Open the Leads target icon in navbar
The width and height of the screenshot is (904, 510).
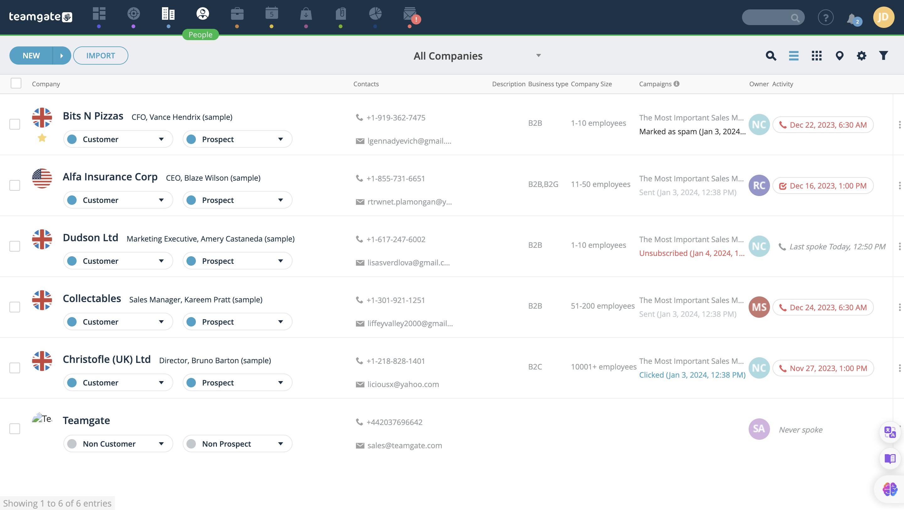click(x=133, y=14)
